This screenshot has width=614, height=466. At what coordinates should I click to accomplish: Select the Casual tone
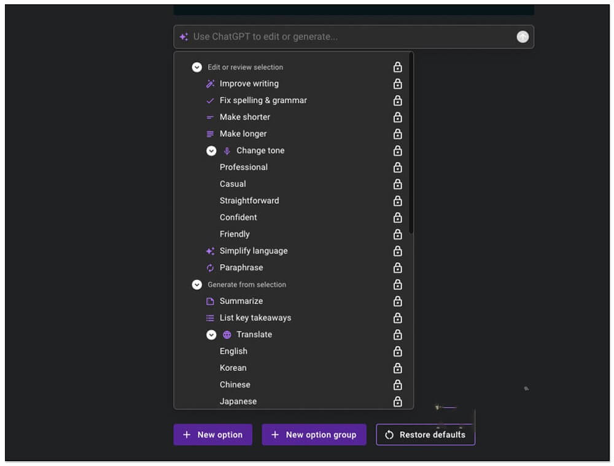[x=233, y=184]
